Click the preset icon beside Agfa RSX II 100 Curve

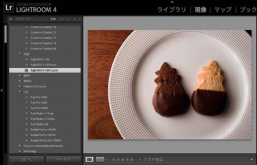pos(26,71)
